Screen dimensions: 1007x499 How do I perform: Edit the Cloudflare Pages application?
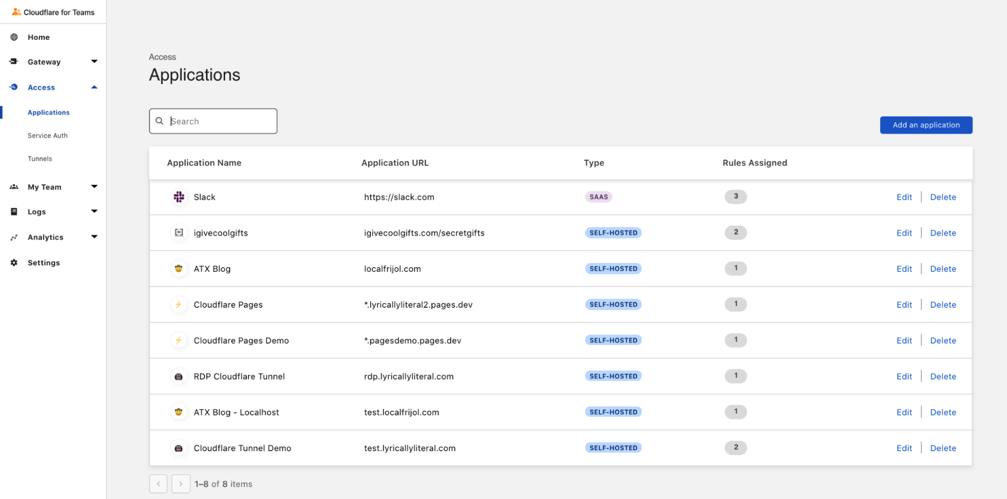coord(904,304)
